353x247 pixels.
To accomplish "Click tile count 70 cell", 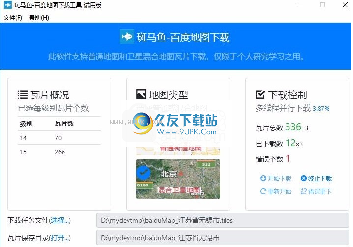I will pyautogui.click(x=58, y=138).
